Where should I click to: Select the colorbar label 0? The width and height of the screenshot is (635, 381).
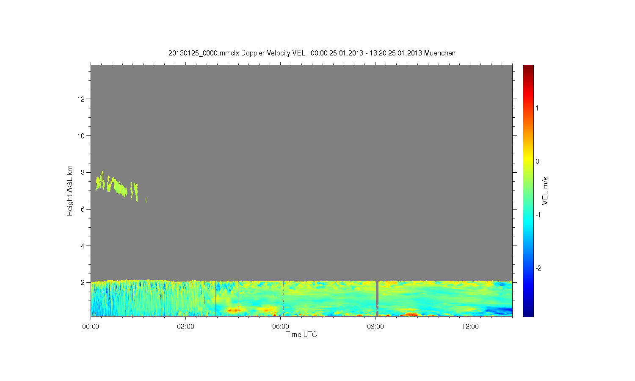[537, 161]
